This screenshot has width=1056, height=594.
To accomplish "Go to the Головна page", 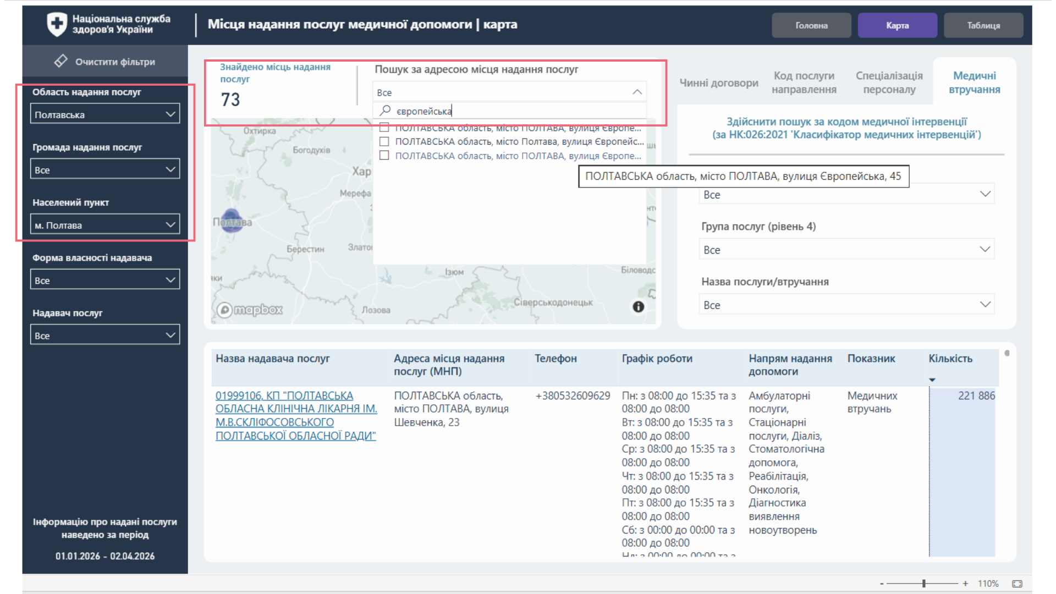I will [811, 25].
